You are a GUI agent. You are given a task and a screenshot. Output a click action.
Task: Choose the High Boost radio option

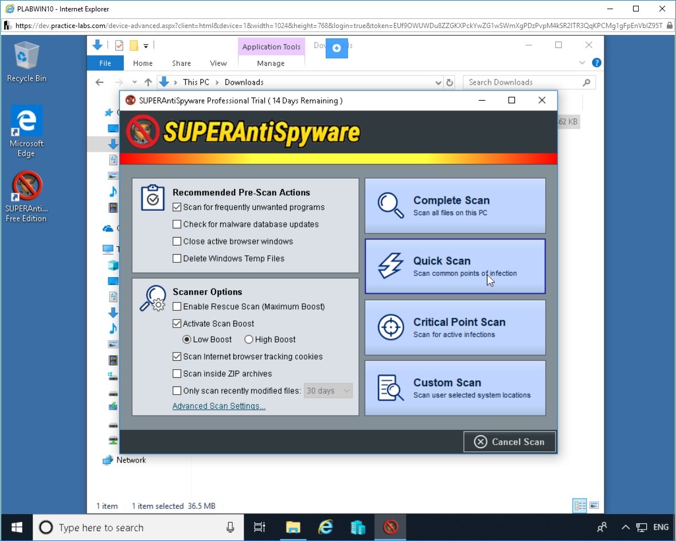[x=248, y=339]
